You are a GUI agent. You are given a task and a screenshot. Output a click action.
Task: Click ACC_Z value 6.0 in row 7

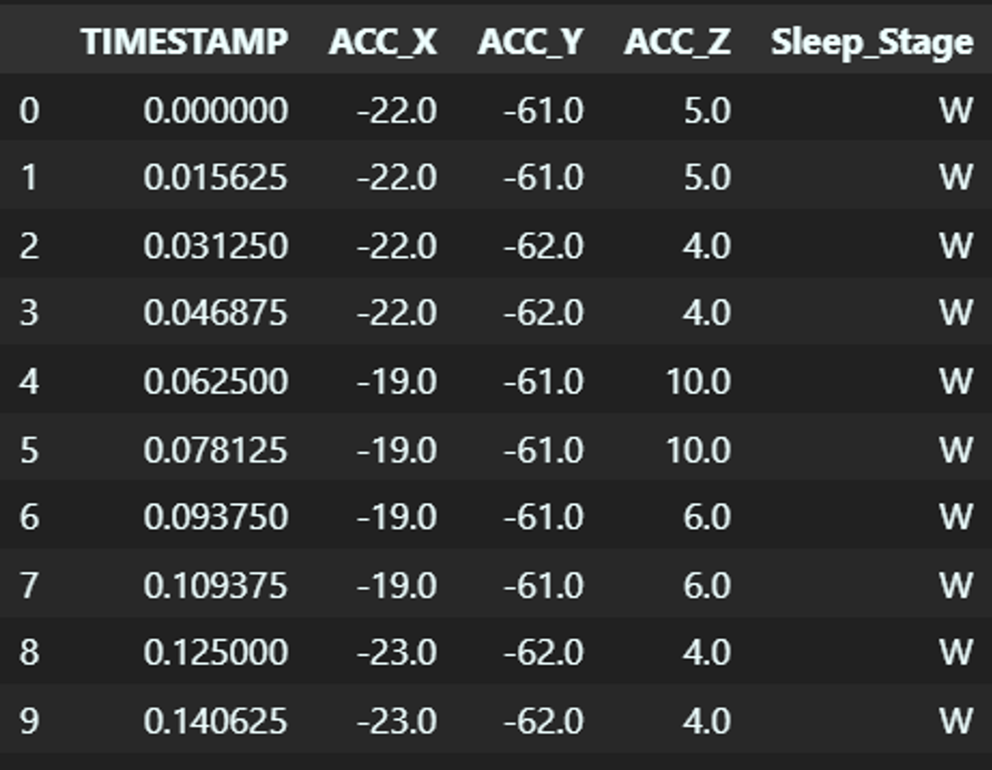pos(707,585)
